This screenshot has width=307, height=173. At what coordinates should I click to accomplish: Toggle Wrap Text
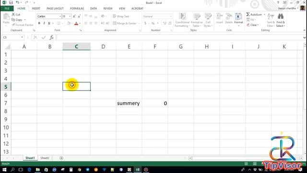click(x=121, y=16)
